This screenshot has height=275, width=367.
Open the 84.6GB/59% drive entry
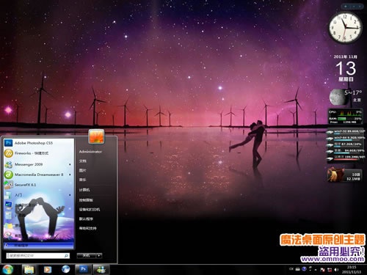coord(346,151)
